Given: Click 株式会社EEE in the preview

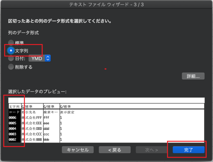Looking at the screenshot, I should [x=32, y=123].
